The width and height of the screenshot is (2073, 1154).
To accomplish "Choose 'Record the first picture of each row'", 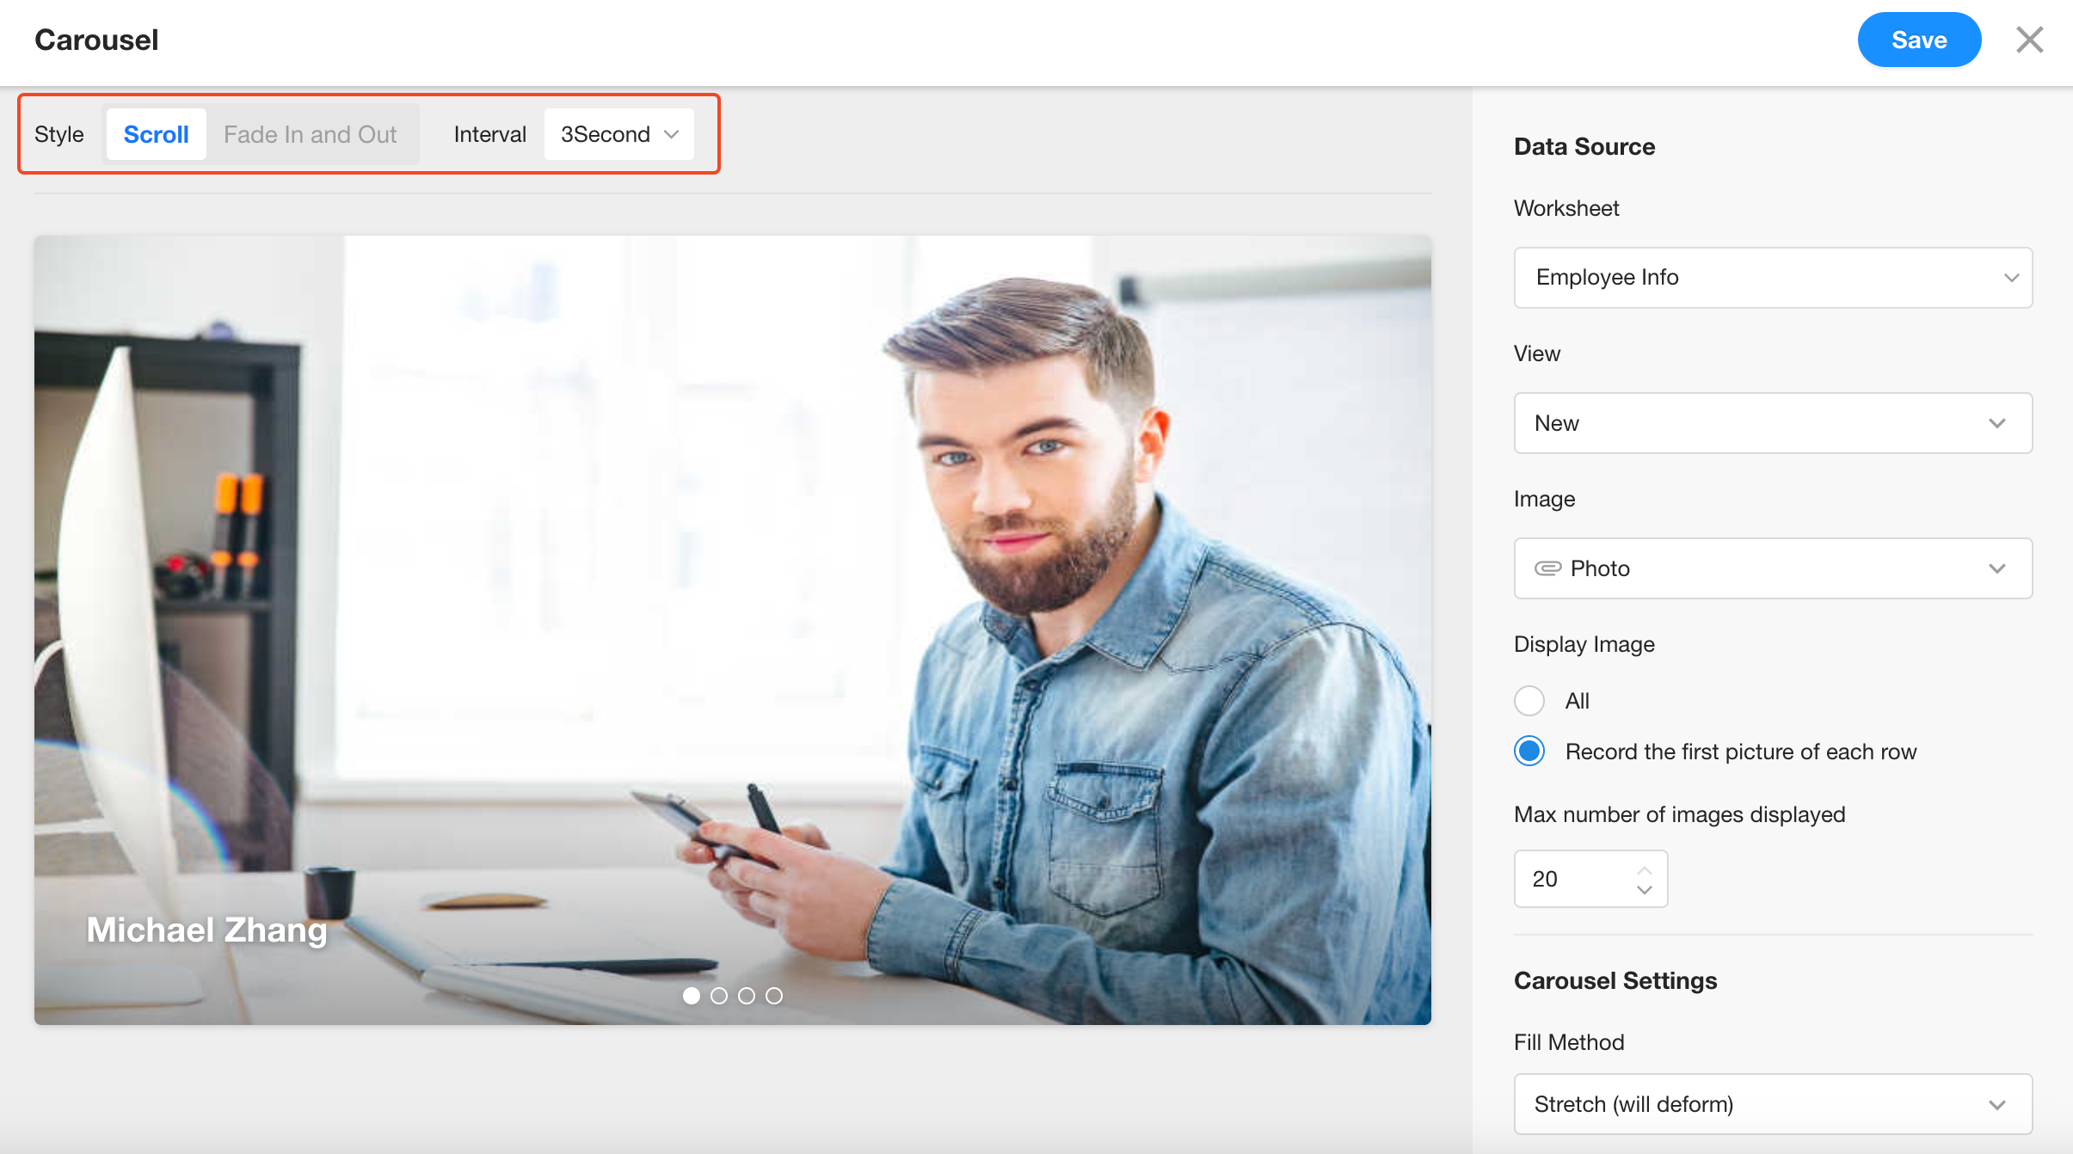I will pos(1529,752).
